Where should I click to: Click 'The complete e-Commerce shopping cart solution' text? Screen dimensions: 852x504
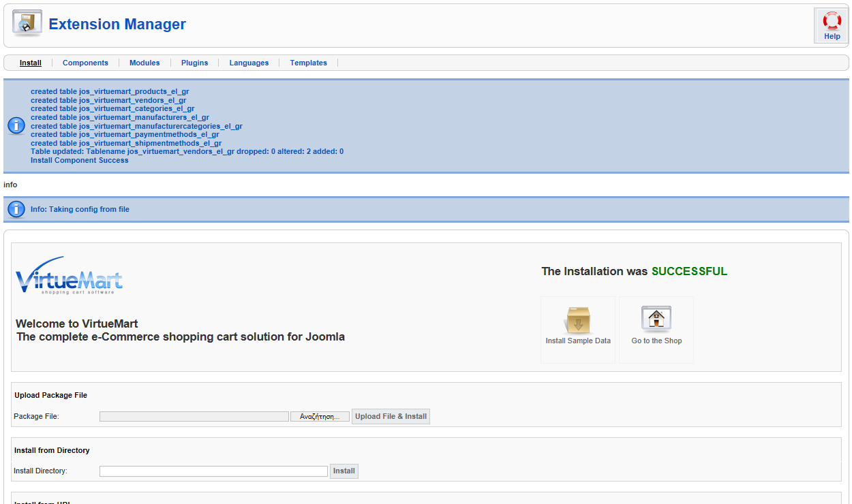tap(181, 336)
